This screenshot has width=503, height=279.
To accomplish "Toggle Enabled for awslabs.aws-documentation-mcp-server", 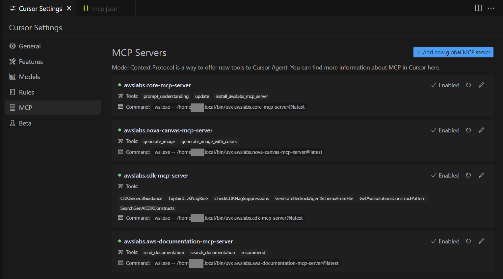I will coord(445,241).
